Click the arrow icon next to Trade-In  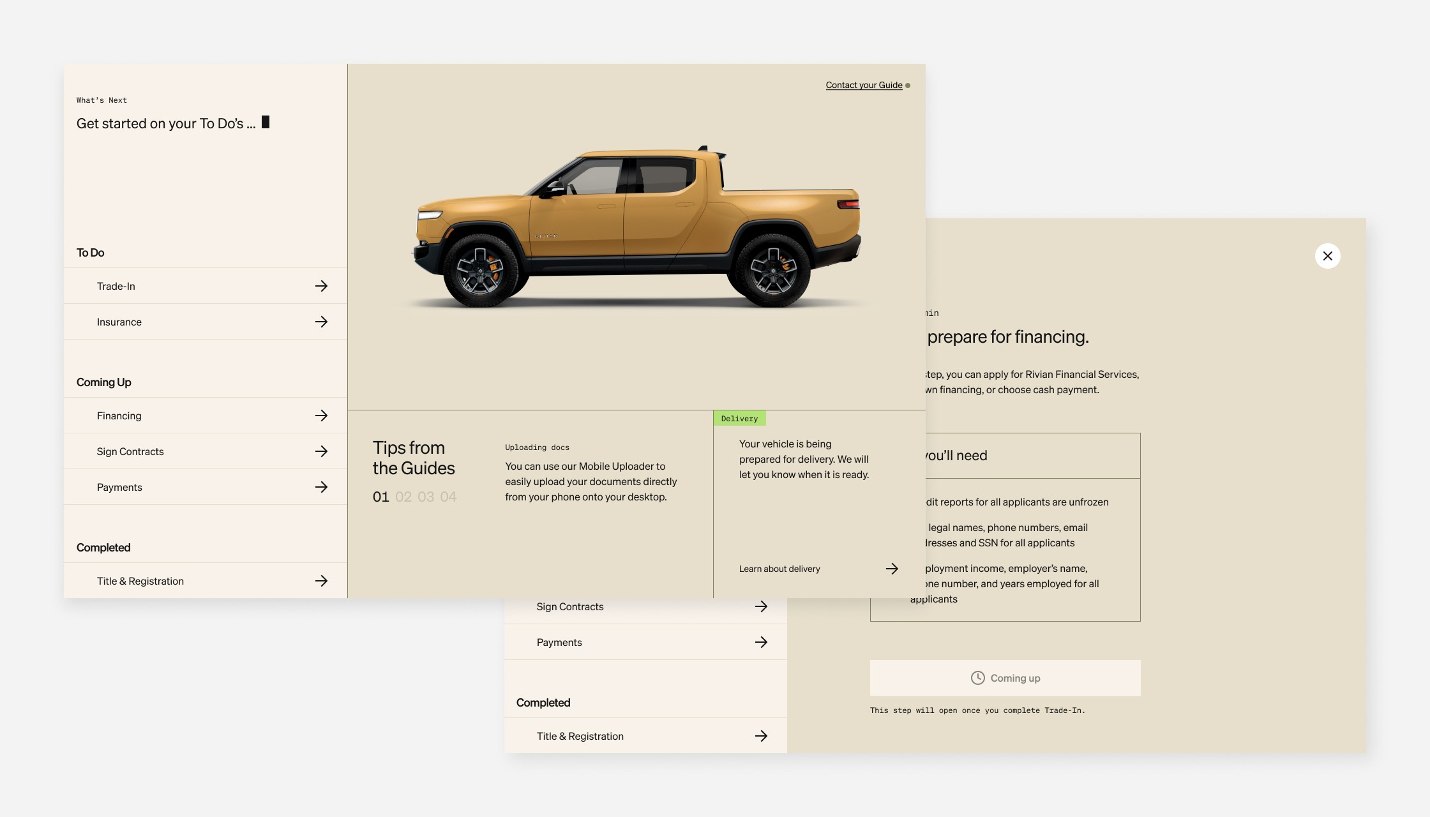321,286
